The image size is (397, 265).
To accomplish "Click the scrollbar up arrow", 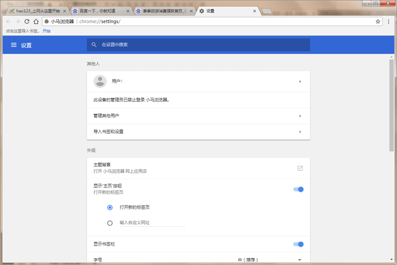I will [392, 57].
